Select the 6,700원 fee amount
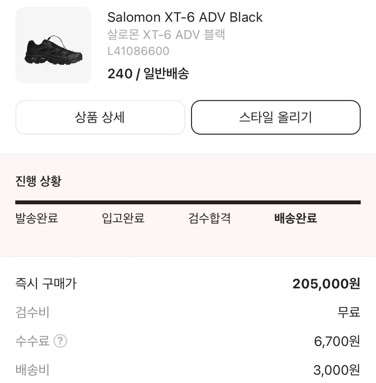Image resolution: width=376 pixels, height=383 pixels. (x=337, y=341)
